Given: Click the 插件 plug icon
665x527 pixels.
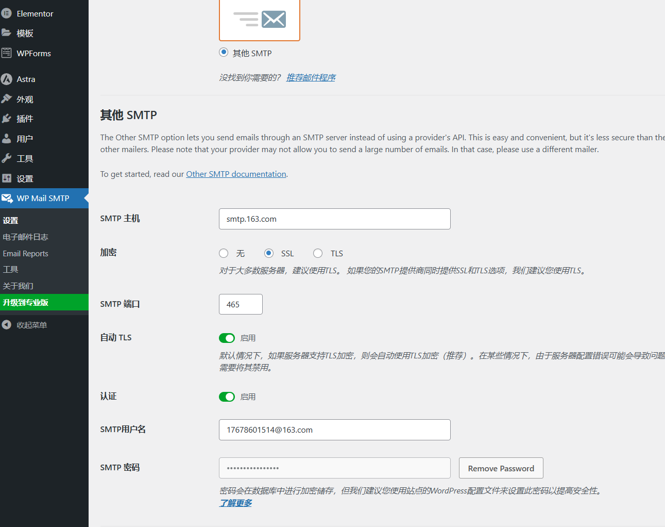Looking at the screenshot, I should 6,119.
